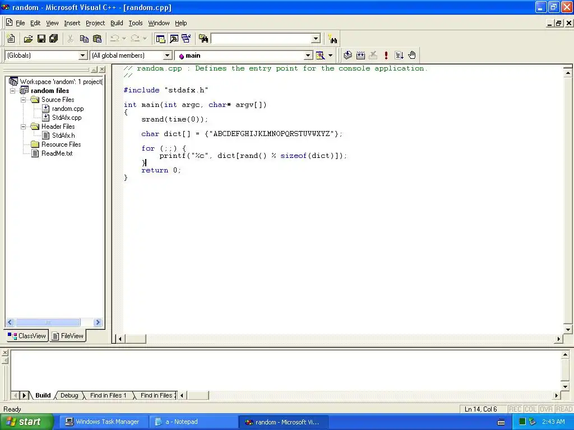
Task: Open the WizardBar actions dropdown arrow
Action: [x=330, y=55]
